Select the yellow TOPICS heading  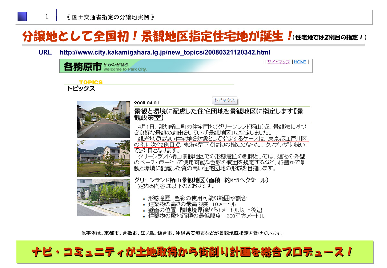pos(91,82)
